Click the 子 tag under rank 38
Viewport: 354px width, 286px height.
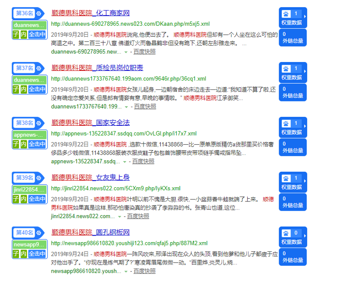click(x=16, y=144)
